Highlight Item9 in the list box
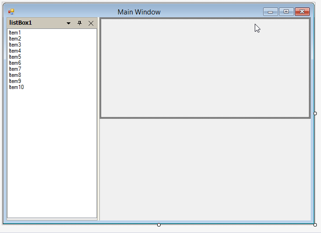321x233 pixels. click(x=15, y=81)
